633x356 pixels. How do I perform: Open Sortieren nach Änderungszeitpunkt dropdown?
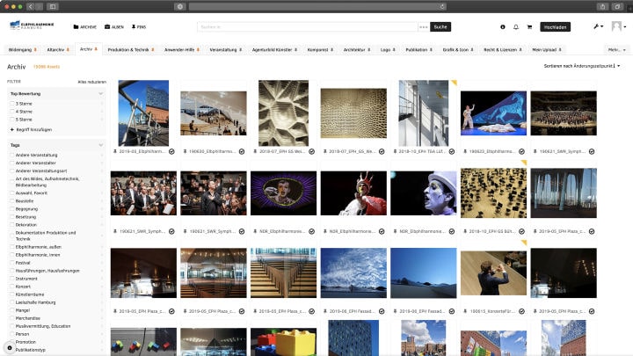coord(581,66)
